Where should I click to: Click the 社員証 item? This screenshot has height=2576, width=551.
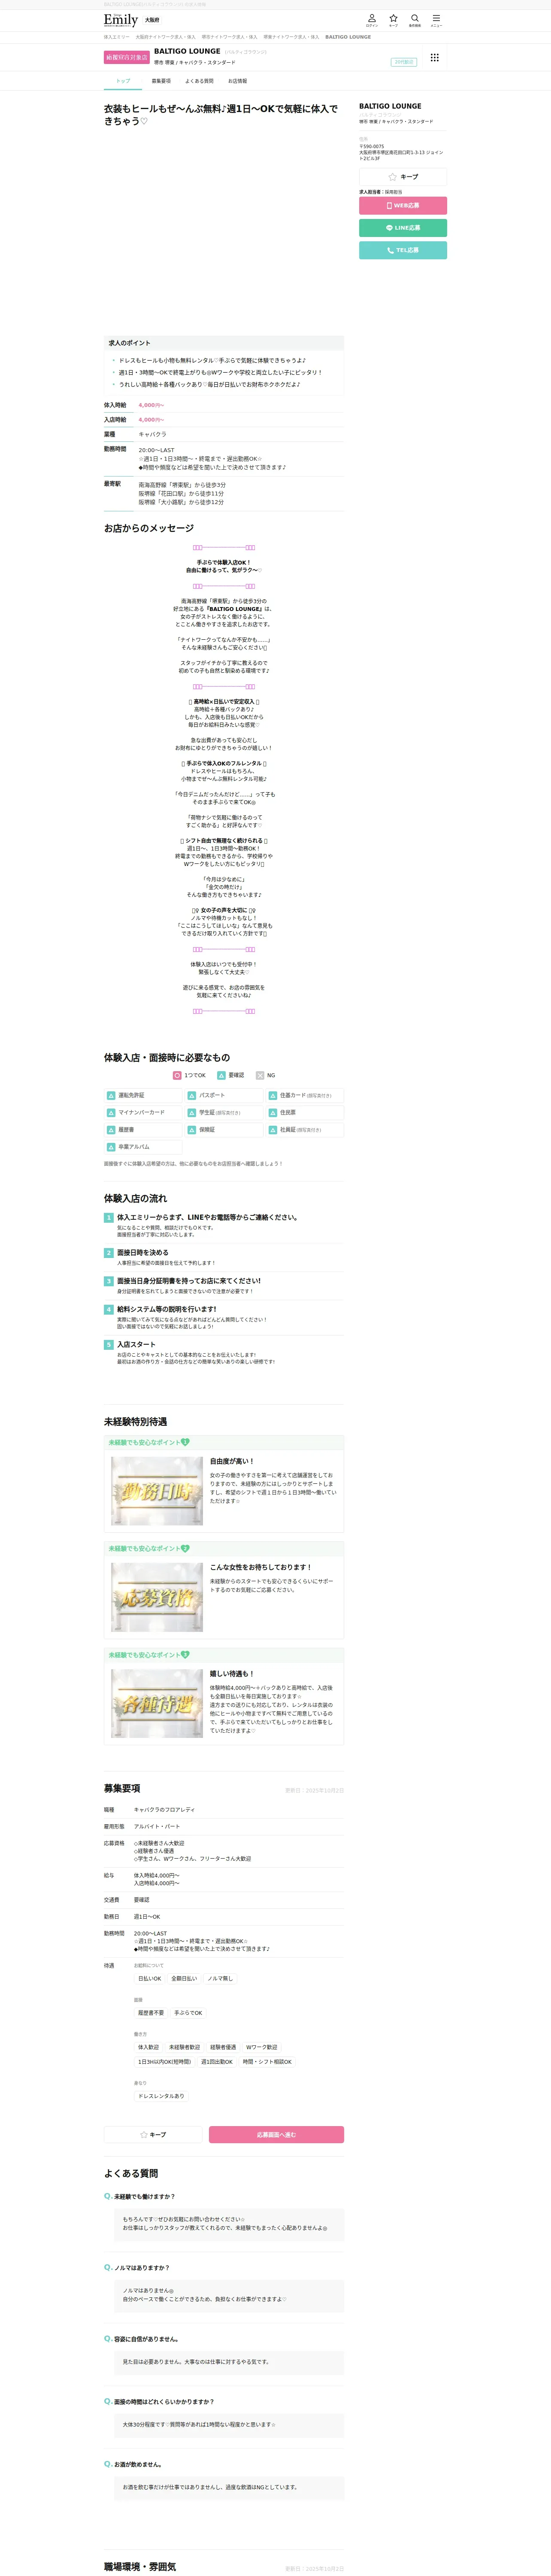[305, 1129]
